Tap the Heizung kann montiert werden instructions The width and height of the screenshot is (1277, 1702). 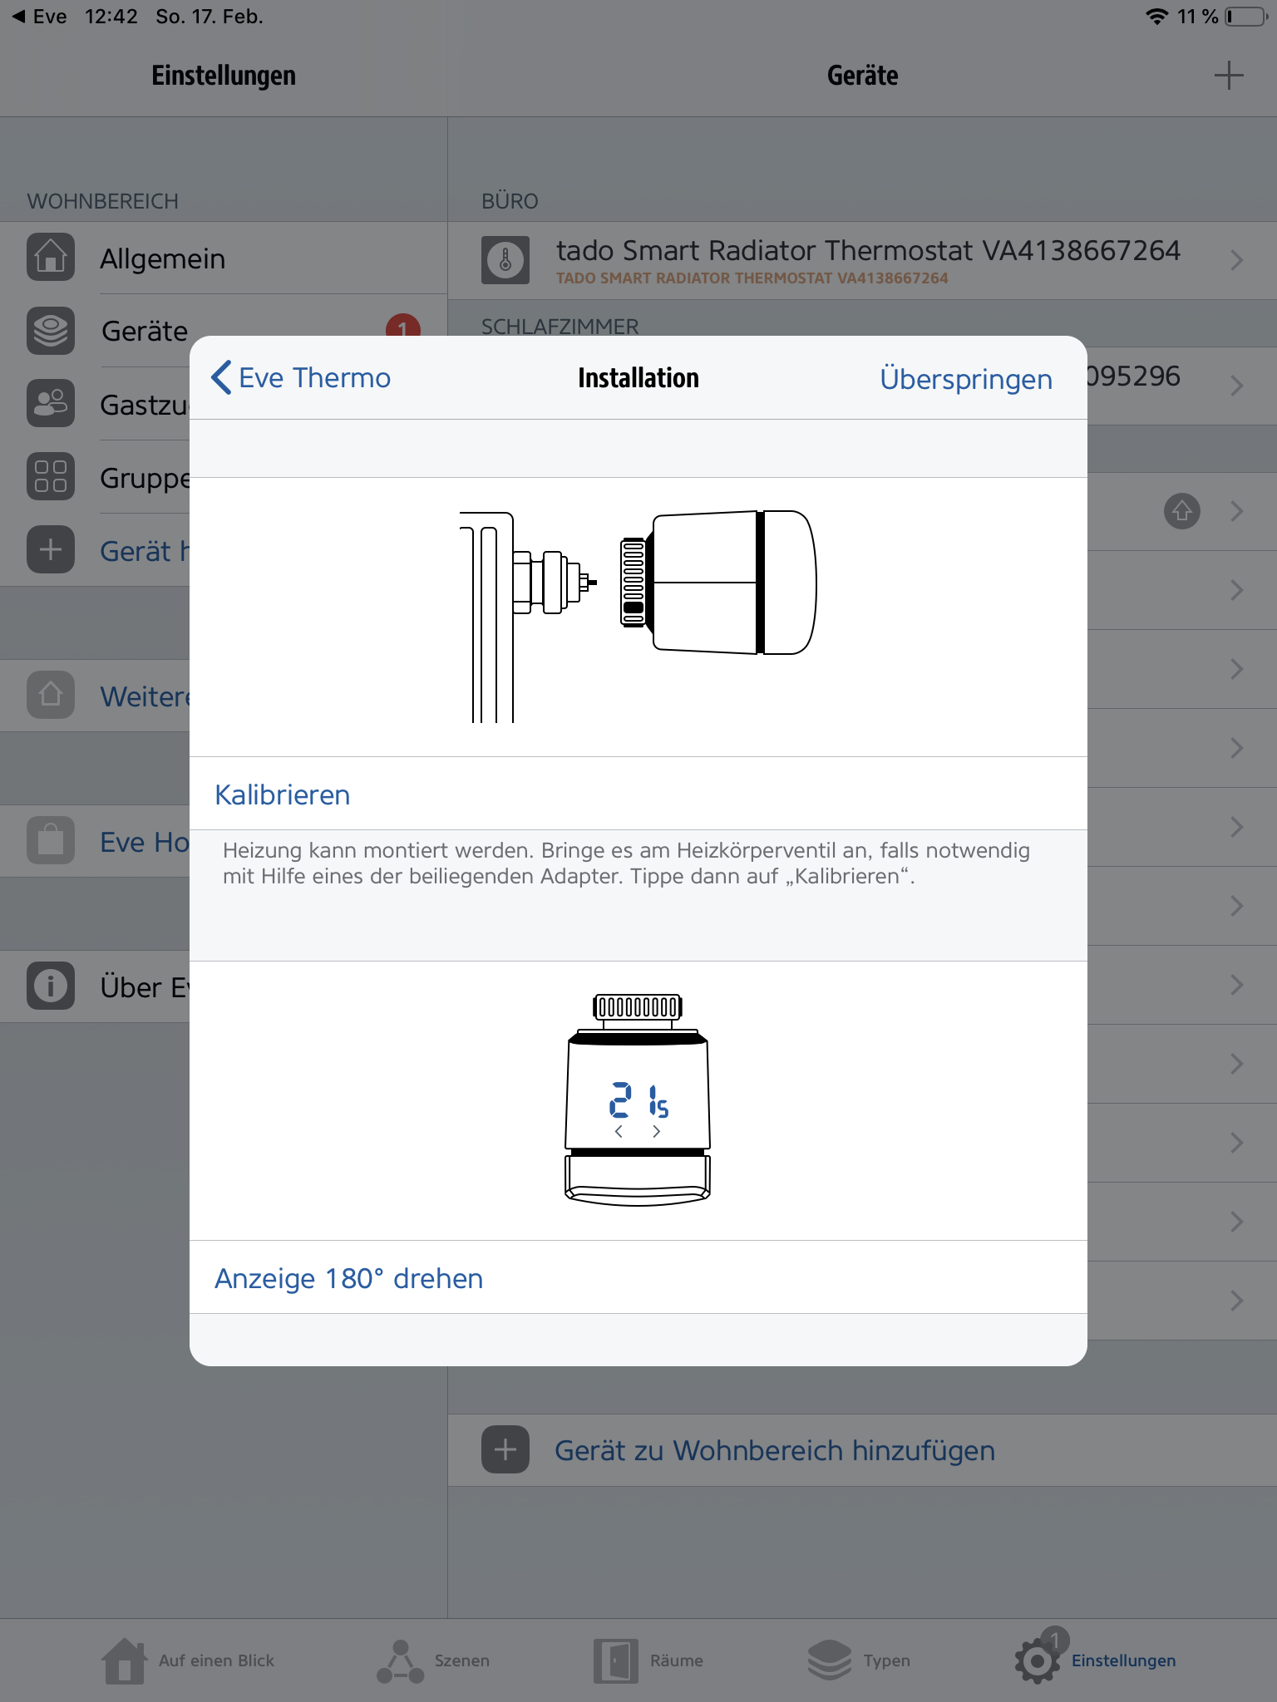coord(626,863)
